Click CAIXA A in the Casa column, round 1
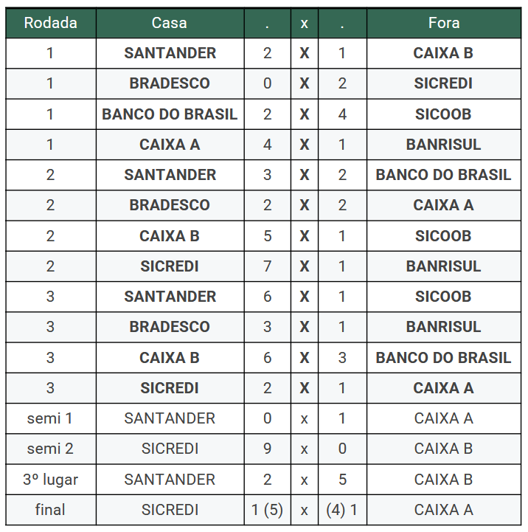 click(x=170, y=145)
